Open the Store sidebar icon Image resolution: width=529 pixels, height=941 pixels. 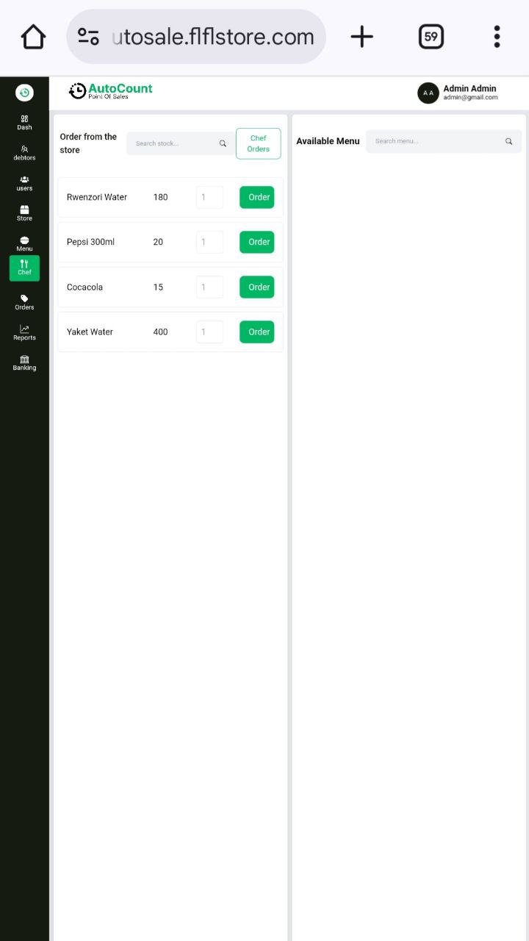24,210
